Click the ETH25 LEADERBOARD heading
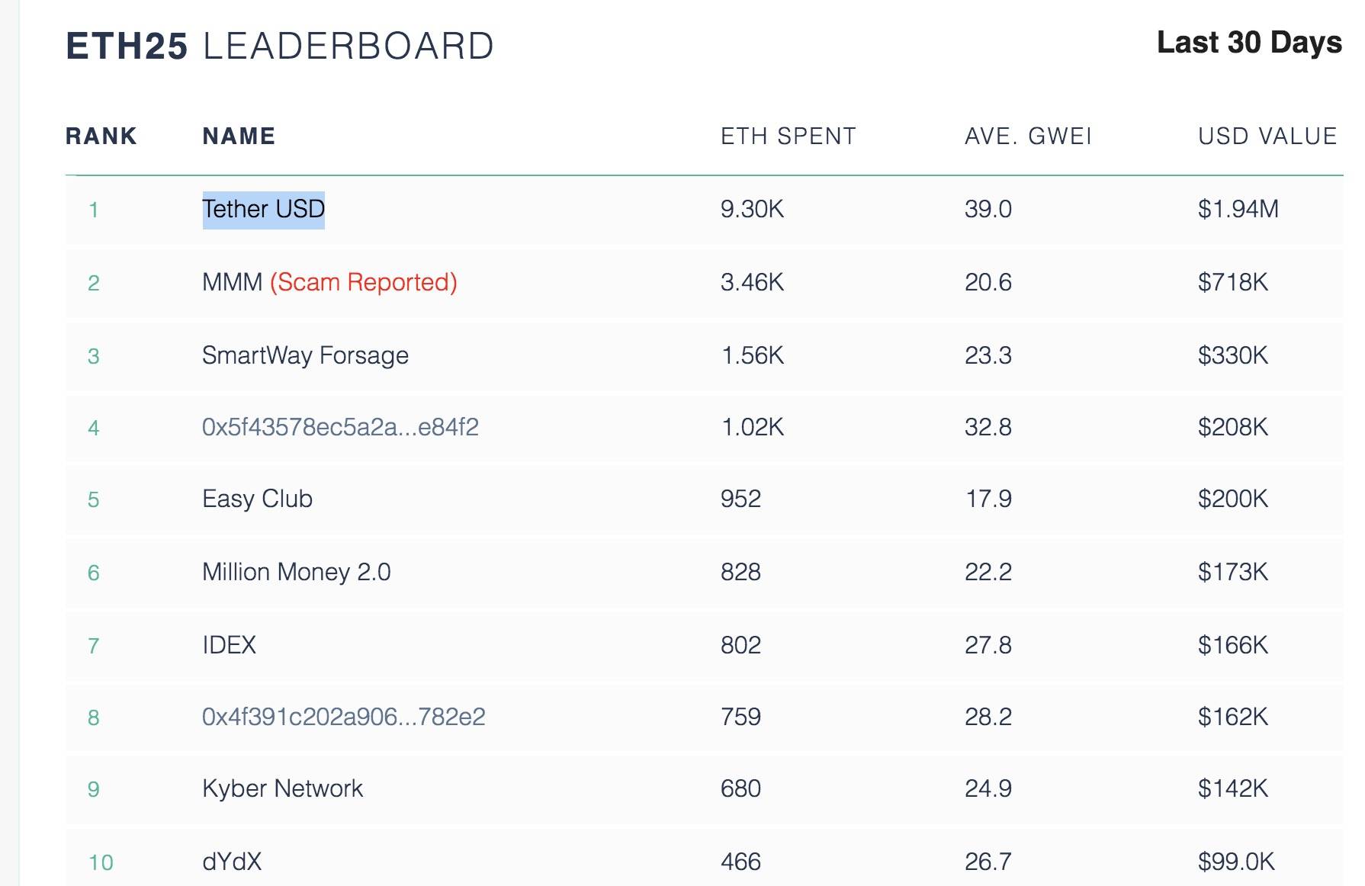1365x886 pixels. click(x=280, y=47)
